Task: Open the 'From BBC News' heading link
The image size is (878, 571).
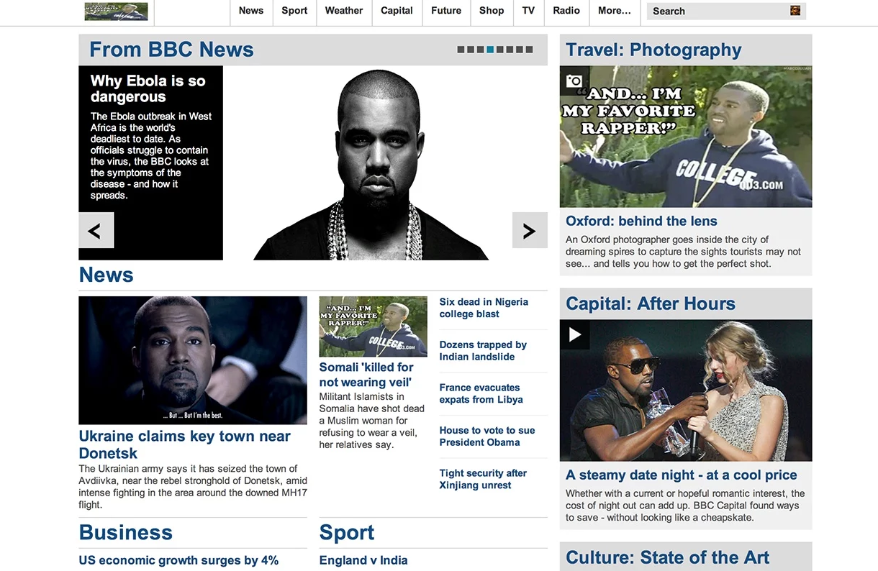Action: (x=171, y=50)
